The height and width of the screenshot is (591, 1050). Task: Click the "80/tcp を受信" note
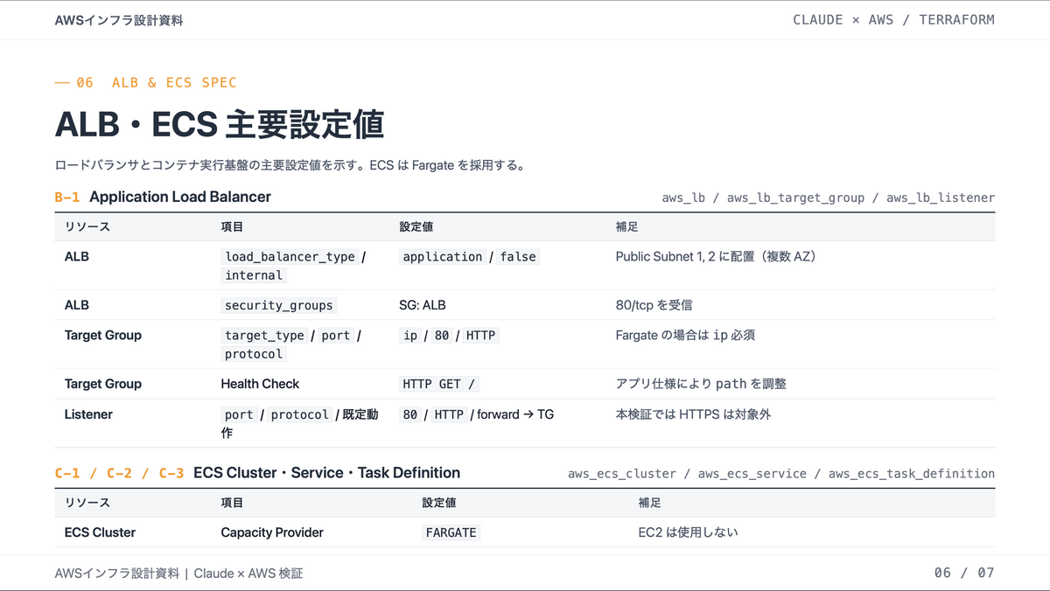654,305
